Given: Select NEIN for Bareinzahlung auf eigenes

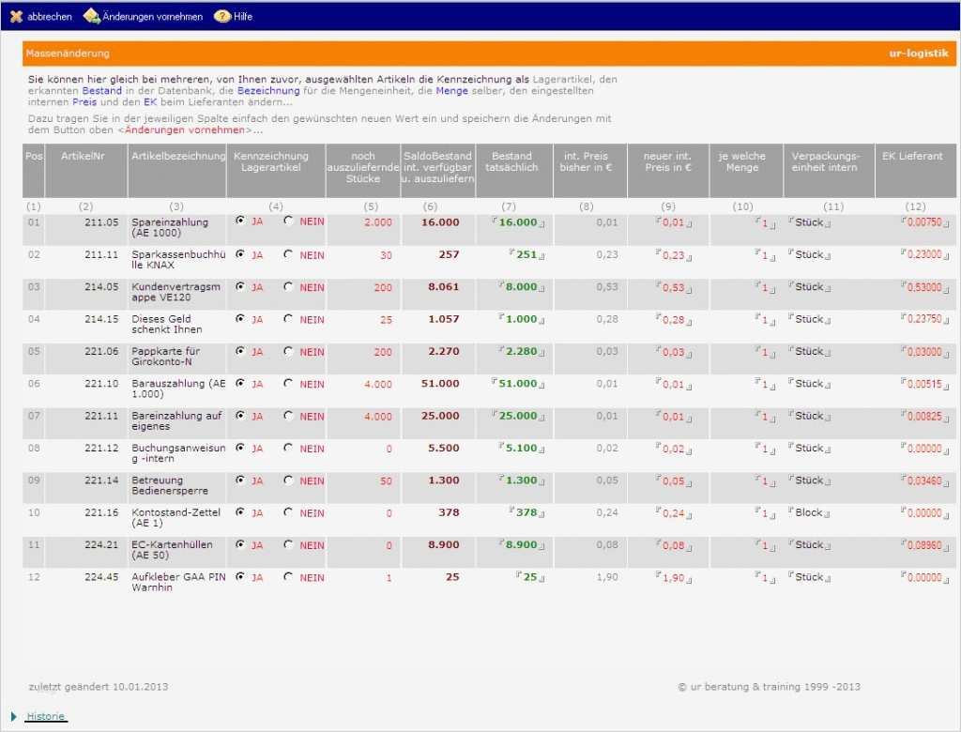Looking at the screenshot, I should coord(288,415).
